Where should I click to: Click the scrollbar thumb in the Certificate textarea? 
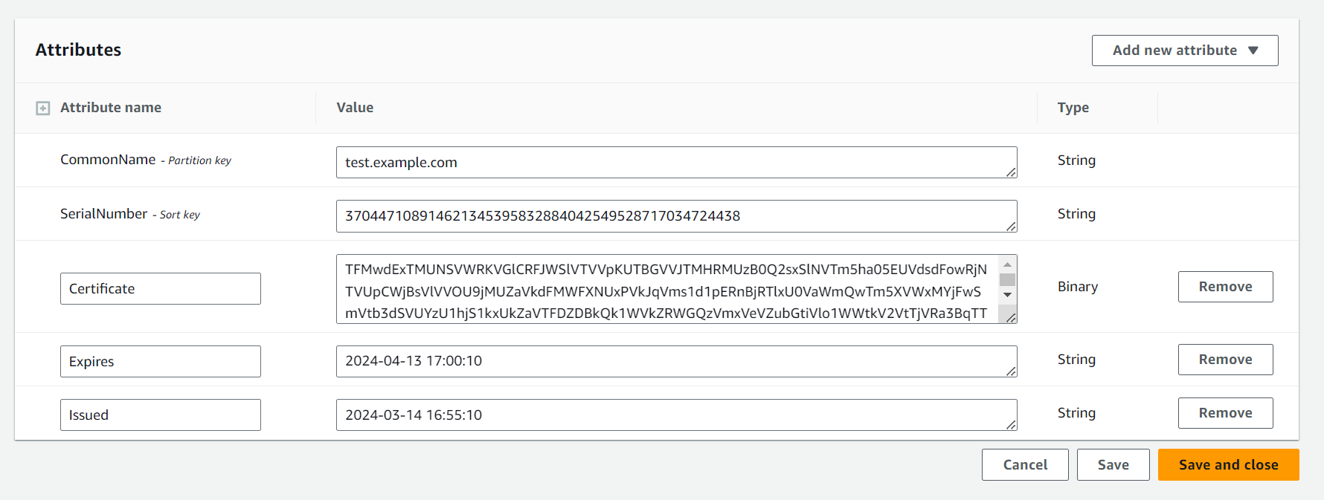tap(1008, 280)
